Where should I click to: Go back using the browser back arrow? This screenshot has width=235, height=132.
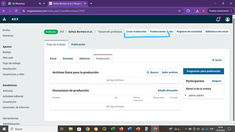4,11
